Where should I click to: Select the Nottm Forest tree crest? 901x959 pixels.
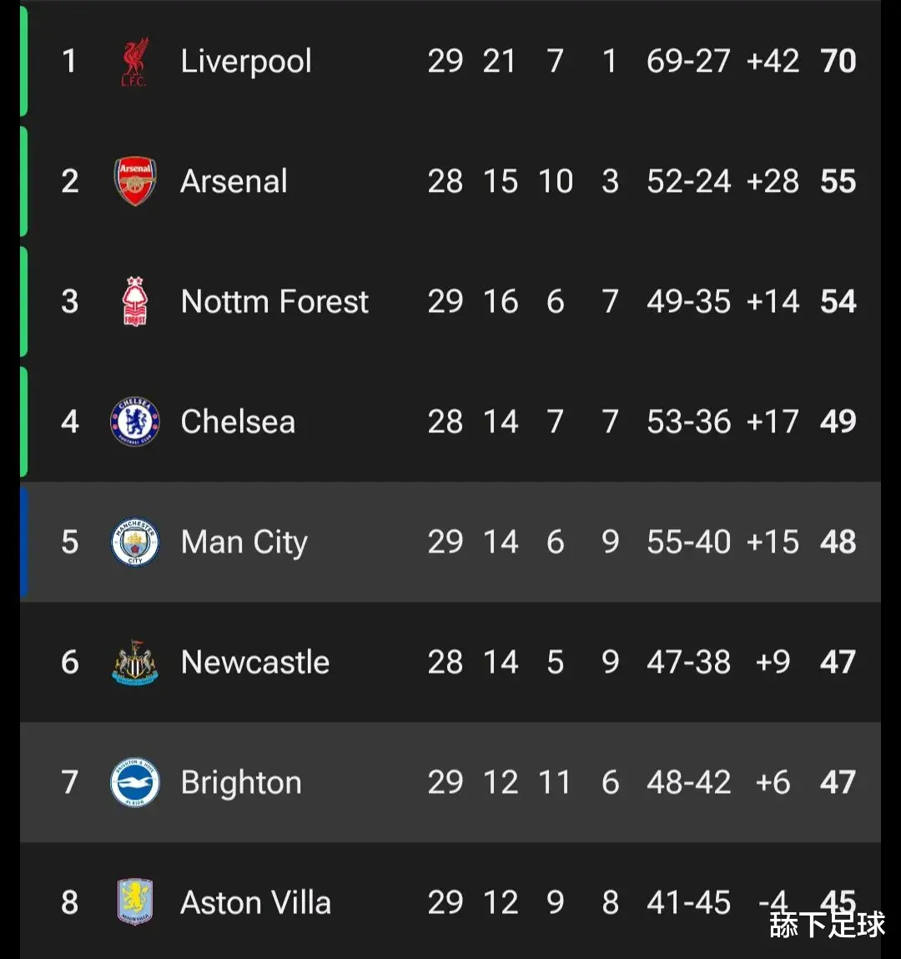click(135, 301)
